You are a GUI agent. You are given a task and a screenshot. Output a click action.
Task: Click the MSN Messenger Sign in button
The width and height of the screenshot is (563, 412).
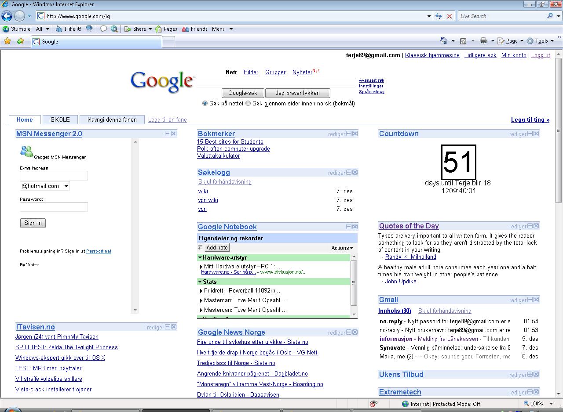(33, 223)
